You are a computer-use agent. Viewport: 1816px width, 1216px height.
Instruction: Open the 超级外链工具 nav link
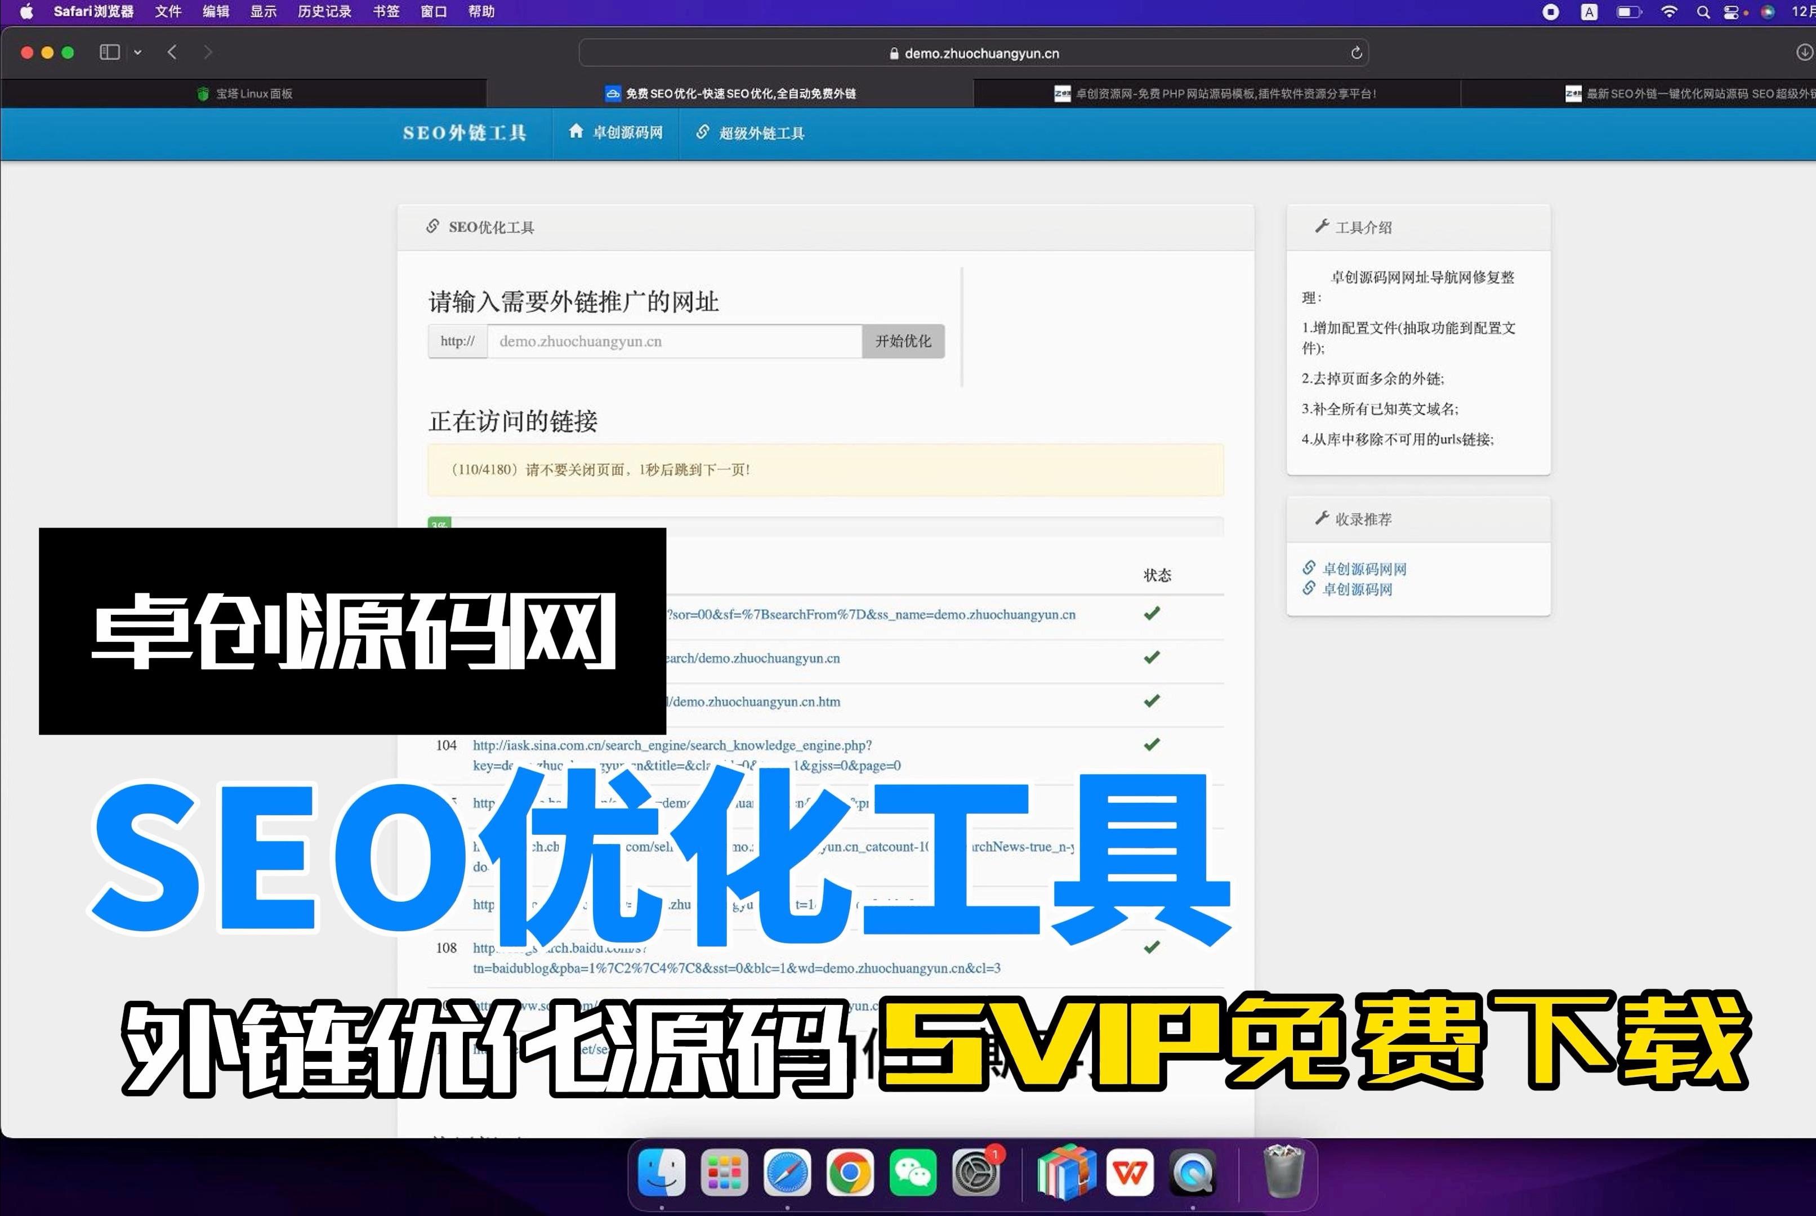(x=750, y=133)
